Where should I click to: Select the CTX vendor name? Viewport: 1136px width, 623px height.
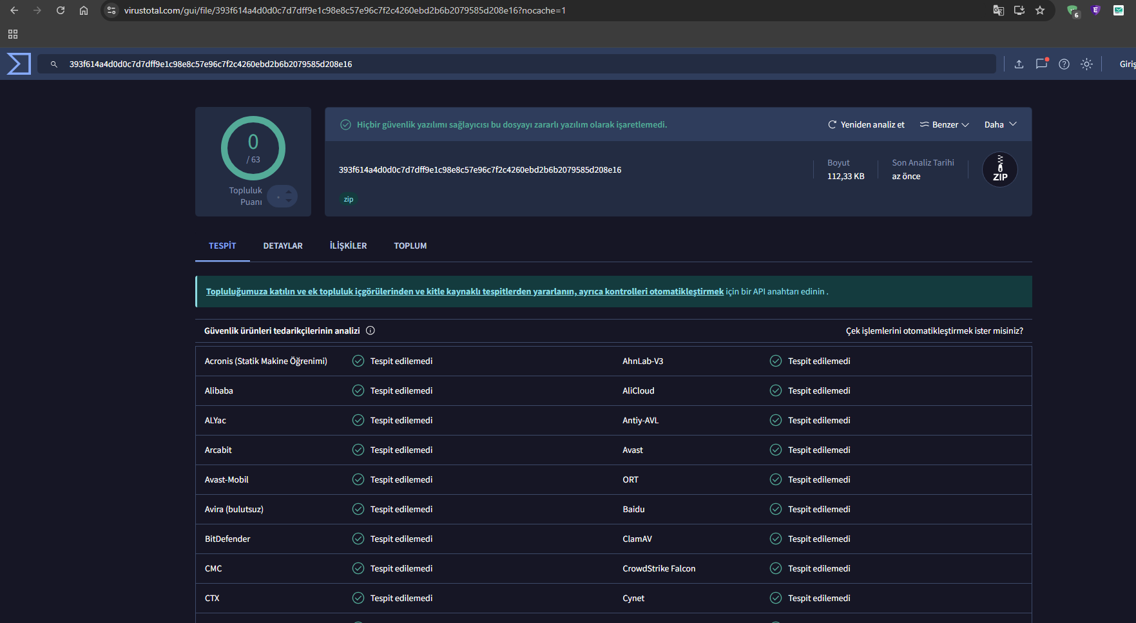coord(212,598)
